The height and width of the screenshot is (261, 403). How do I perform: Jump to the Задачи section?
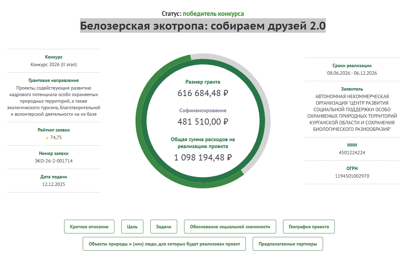tap(164, 227)
